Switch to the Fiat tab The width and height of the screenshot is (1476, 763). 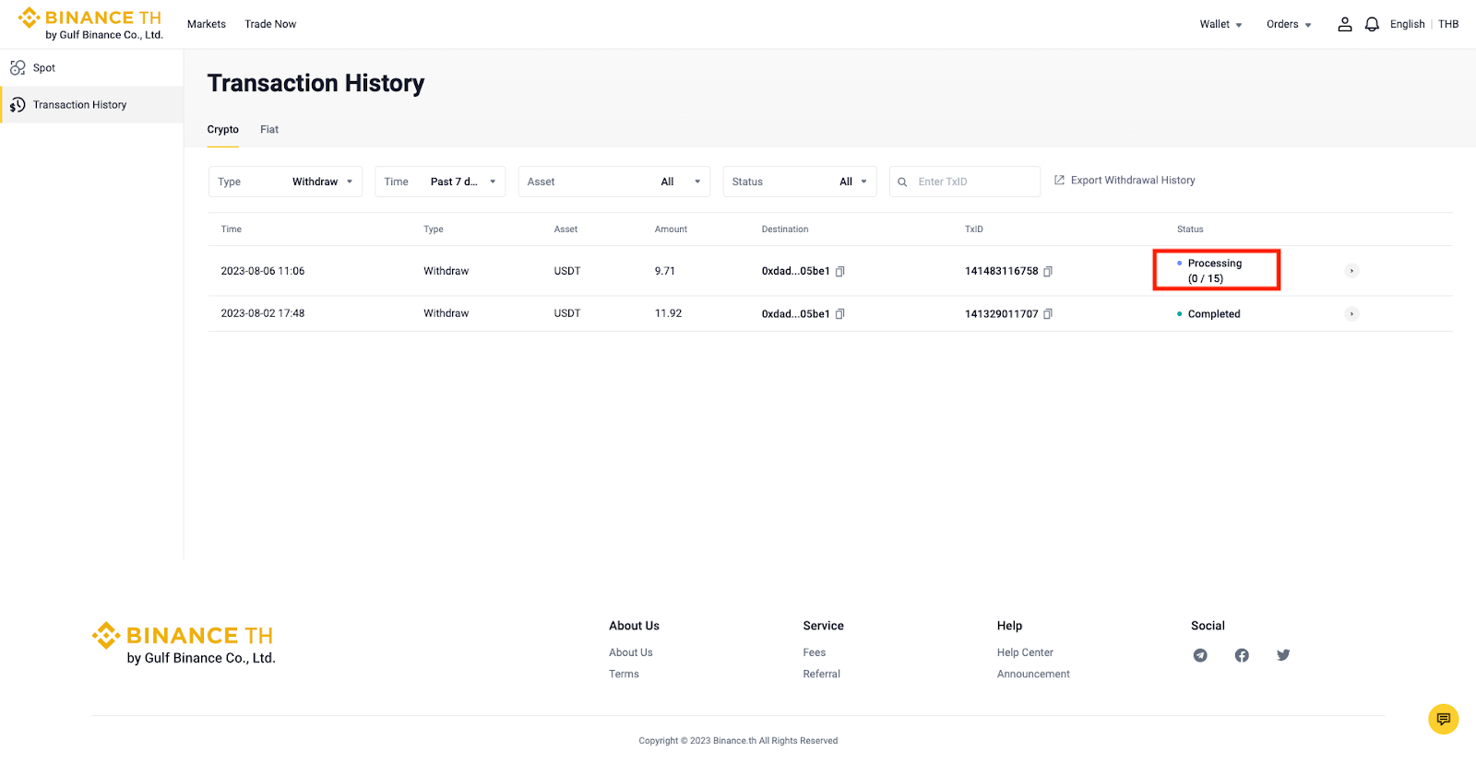pyautogui.click(x=269, y=130)
